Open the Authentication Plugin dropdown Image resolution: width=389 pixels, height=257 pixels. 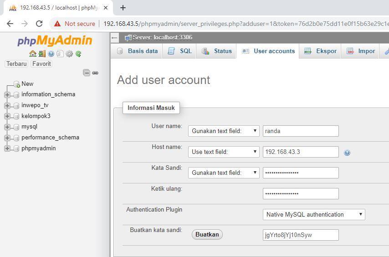click(314, 214)
